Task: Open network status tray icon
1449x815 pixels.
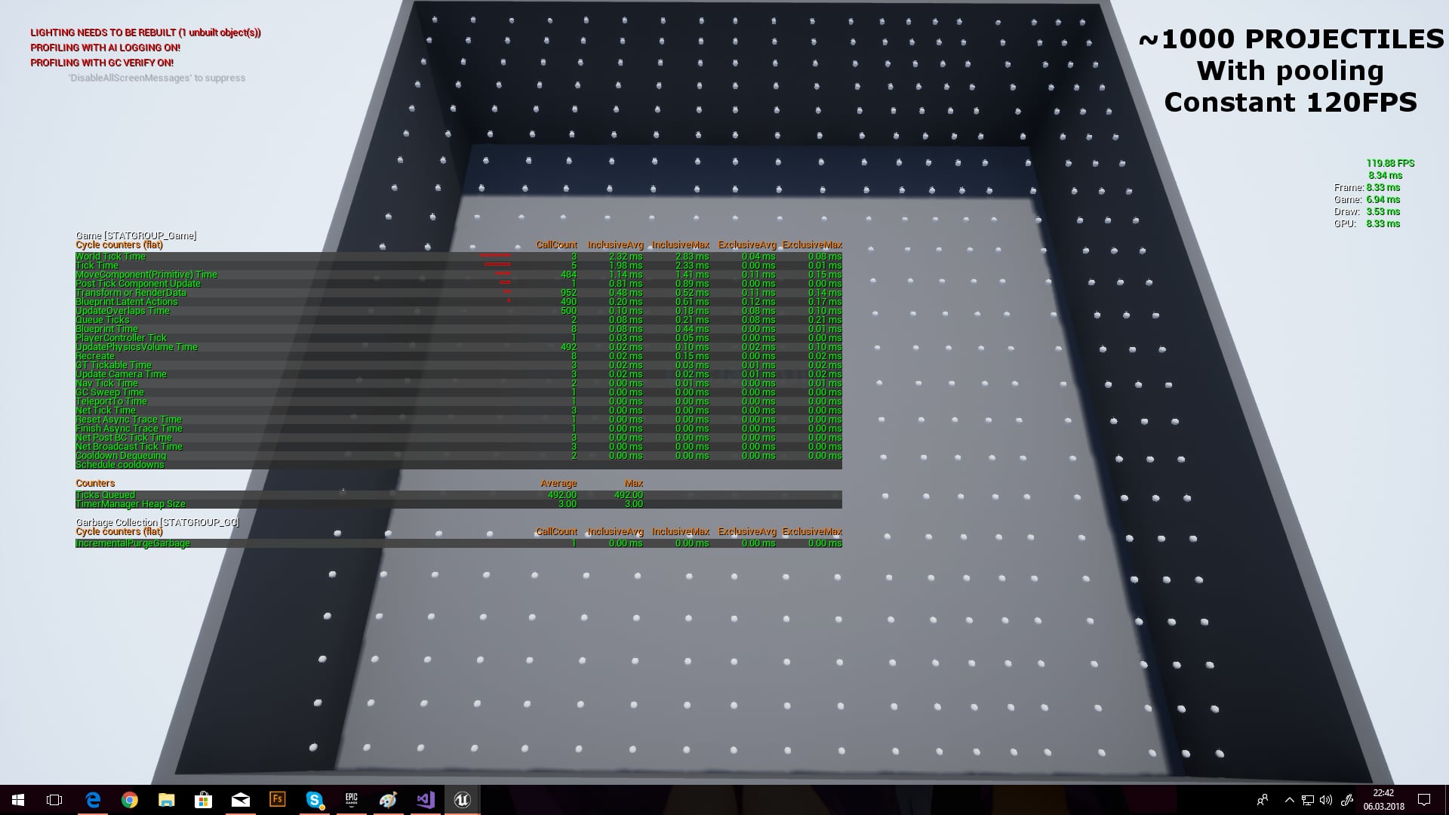Action: click(1307, 800)
